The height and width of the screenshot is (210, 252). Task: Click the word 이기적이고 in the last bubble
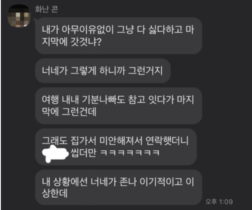click(x=161, y=182)
